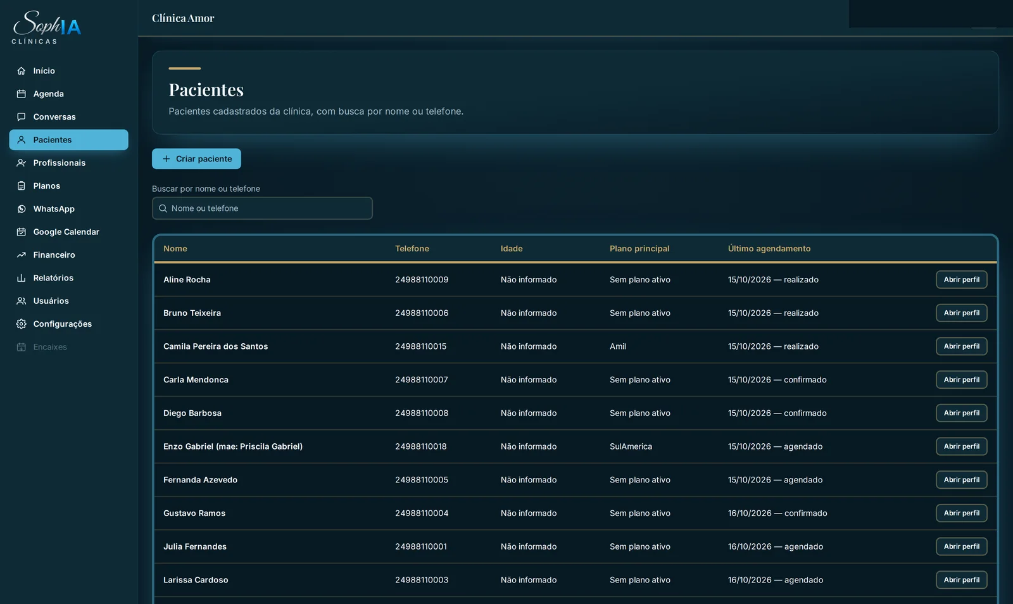Click the Nome column header
Screen dimensions: 1013x604
coord(175,249)
